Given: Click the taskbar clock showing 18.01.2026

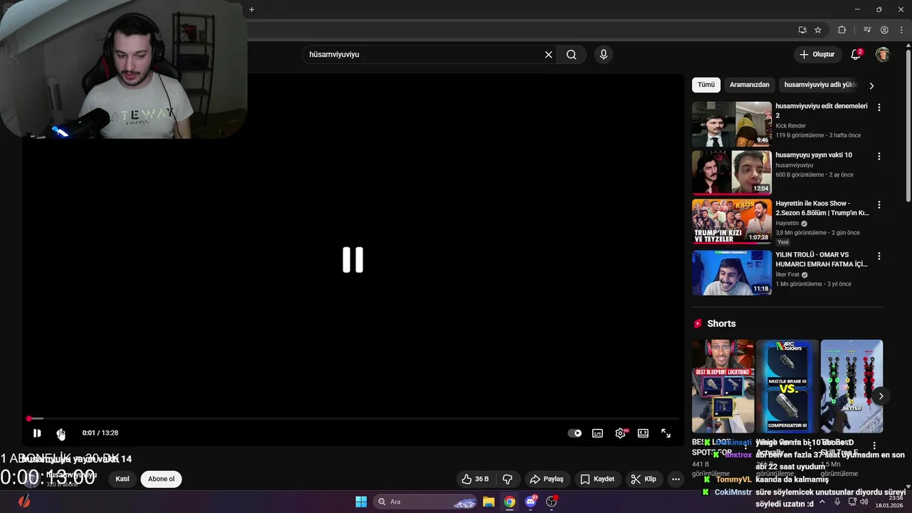Looking at the screenshot, I should click(x=890, y=502).
